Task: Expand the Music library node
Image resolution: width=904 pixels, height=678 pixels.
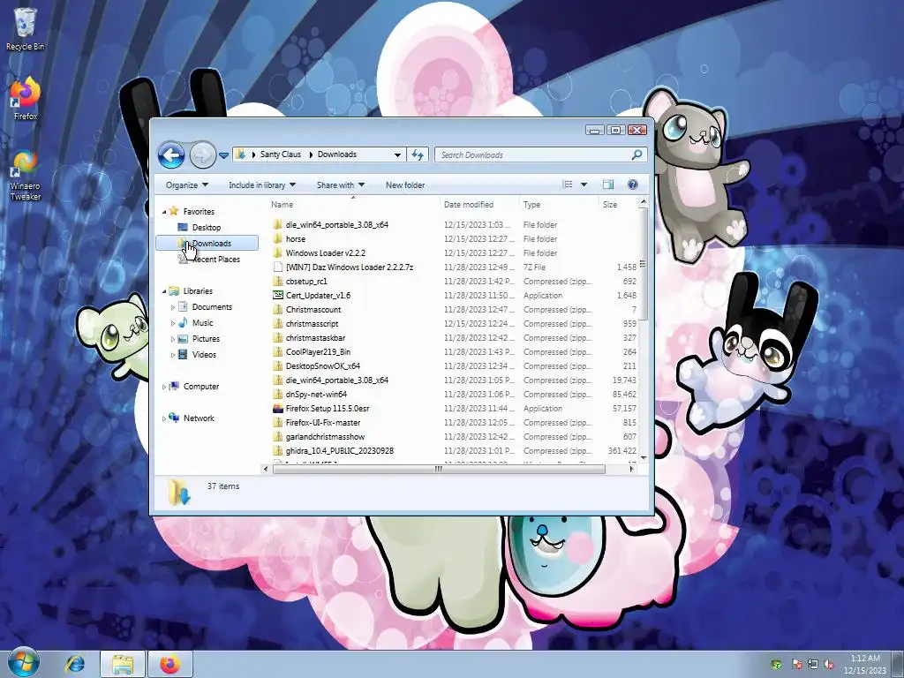Action: 172,323
